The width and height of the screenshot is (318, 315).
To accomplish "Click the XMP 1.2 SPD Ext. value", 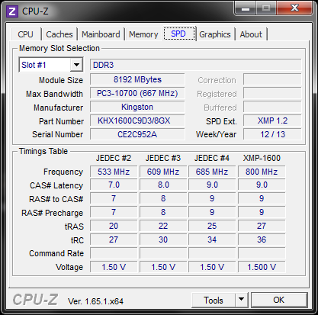I will click(272, 121).
